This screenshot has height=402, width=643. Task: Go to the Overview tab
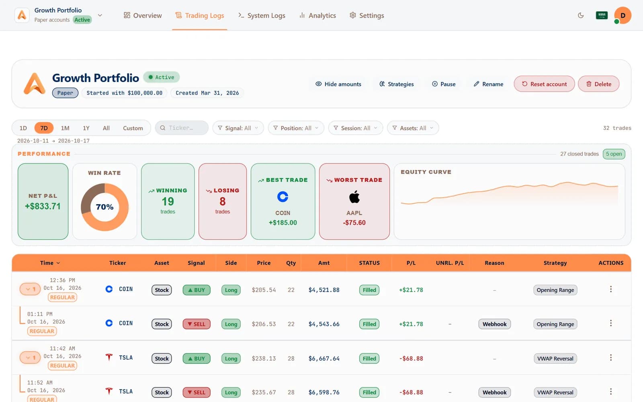(143, 15)
